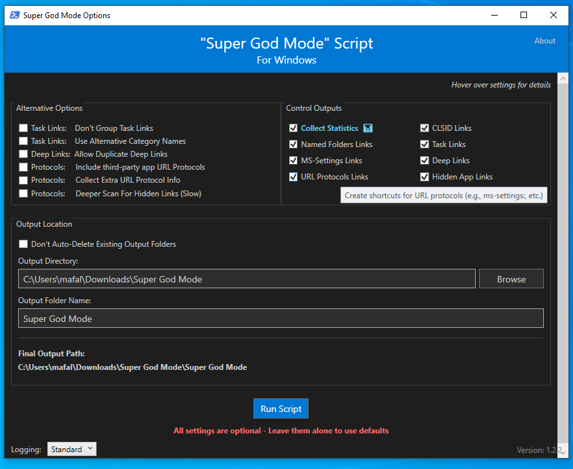Turn off Deep Links output checkbox
This screenshot has width=573, height=469.
tap(425, 161)
